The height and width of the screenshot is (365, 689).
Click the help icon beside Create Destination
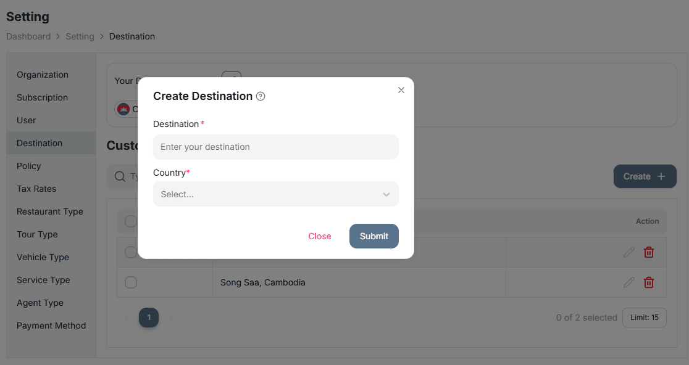coord(261,96)
